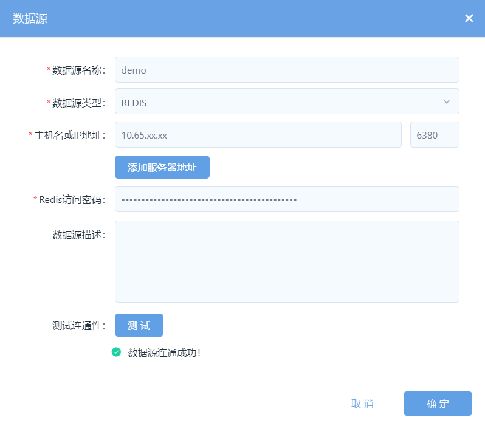
Task: Click into the Redis访问密码 password field
Action: pos(286,199)
